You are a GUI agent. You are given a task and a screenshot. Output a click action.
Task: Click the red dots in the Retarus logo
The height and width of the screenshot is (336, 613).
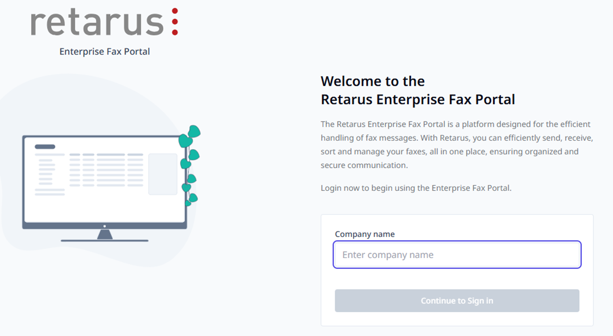(175, 22)
